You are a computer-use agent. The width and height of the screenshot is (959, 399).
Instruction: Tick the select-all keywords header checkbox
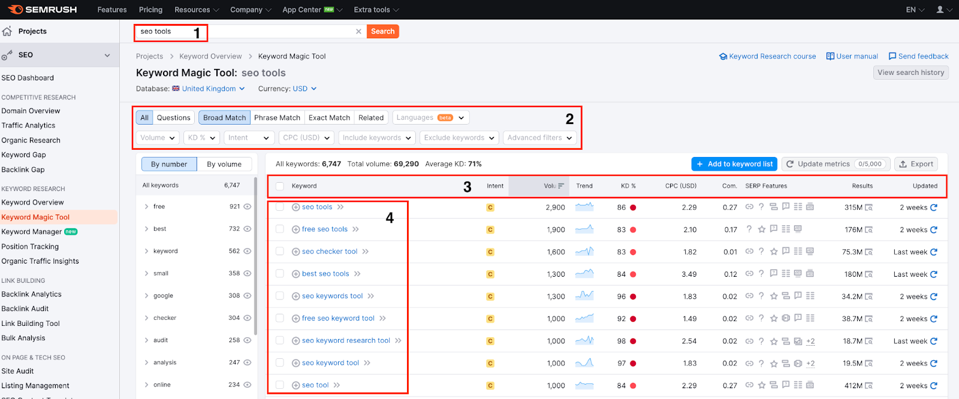tap(280, 186)
